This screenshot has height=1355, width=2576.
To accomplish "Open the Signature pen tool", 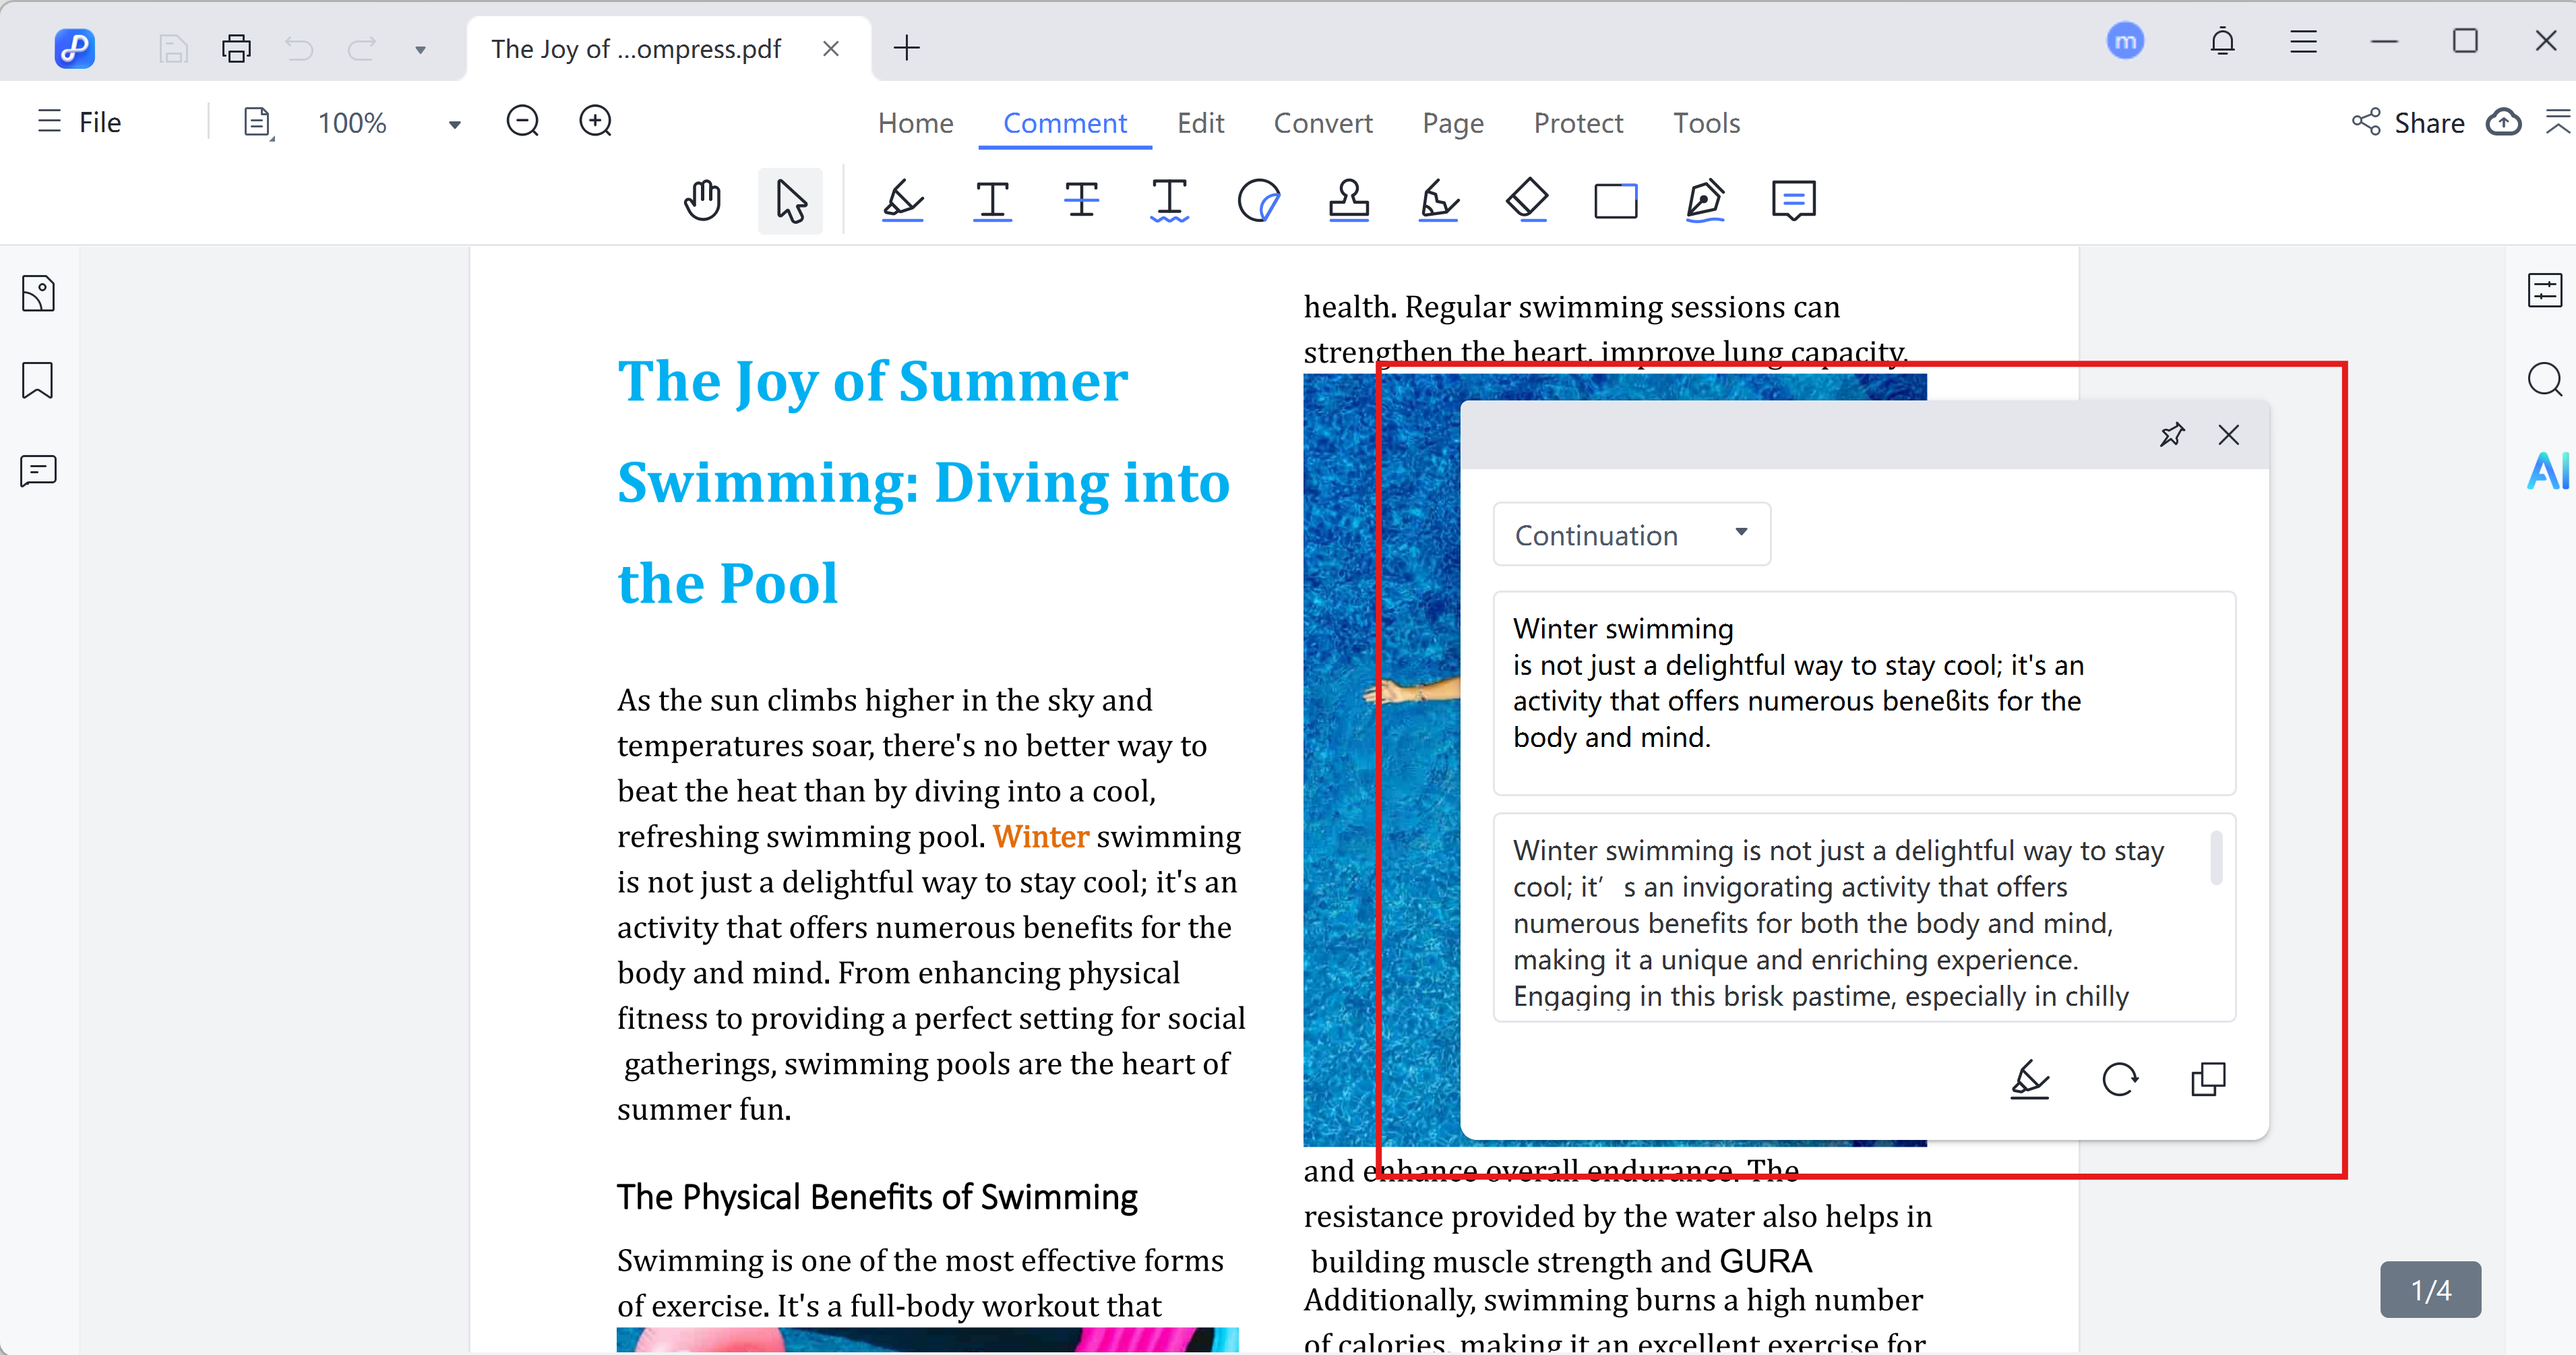I will click(1704, 201).
